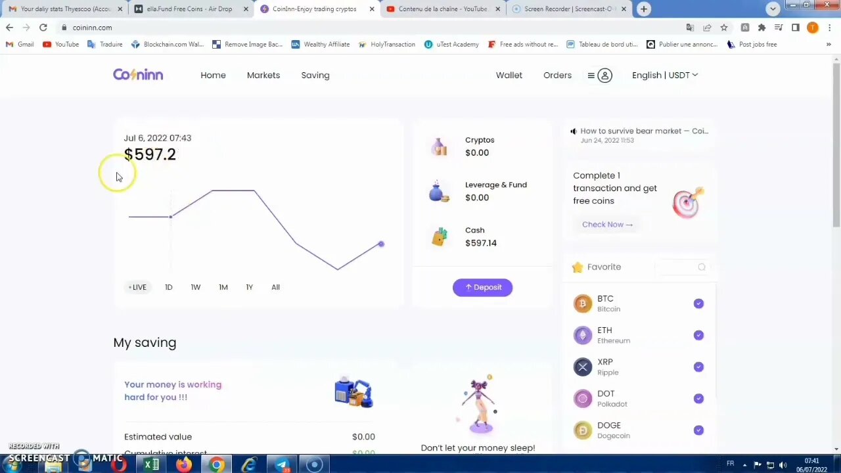Switch to the Screen Recorder Screencast-O-Matic tab

(568, 9)
